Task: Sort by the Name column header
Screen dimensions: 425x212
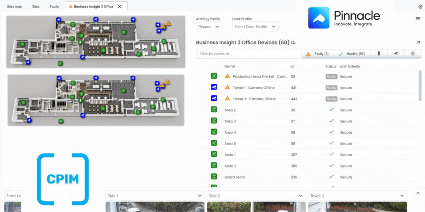Action: [230, 66]
